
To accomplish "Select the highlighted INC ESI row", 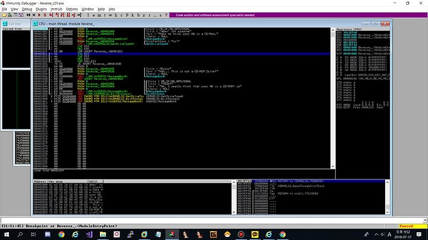I will point(182,53).
